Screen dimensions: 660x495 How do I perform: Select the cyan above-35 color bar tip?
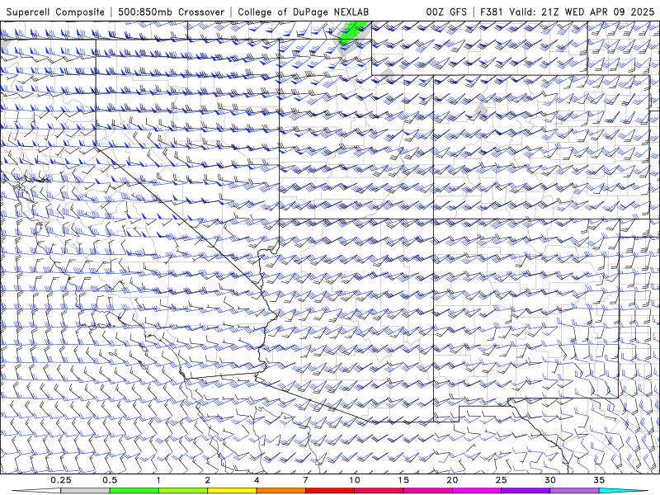(x=623, y=491)
